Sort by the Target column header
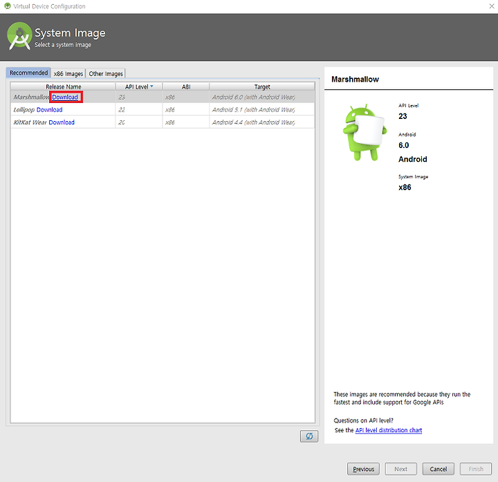 [262, 86]
